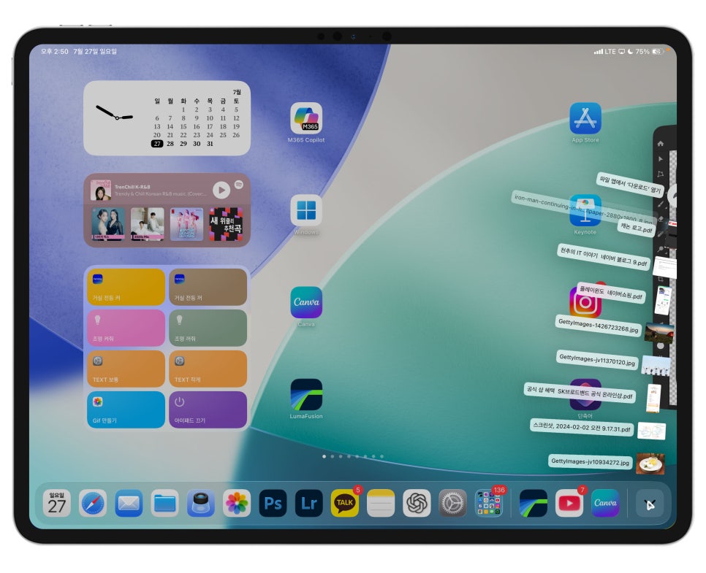
Task: Open LumaFusion in the dock's recent apps
Action: pyautogui.click(x=533, y=503)
